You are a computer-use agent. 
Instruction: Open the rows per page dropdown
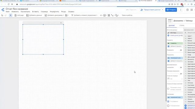pos(175,79)
